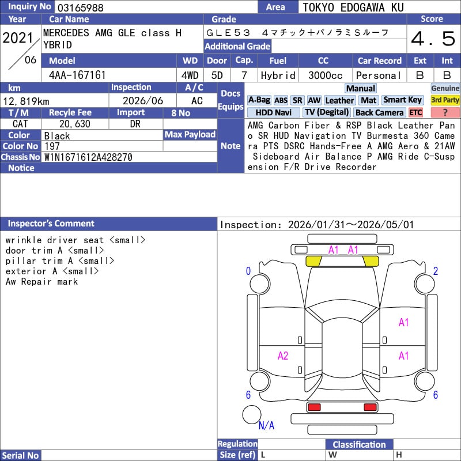The height and width of the screenshot is (461, 461).
Task: Select the A2 damage marker on the car diagram
Action: 282,356
